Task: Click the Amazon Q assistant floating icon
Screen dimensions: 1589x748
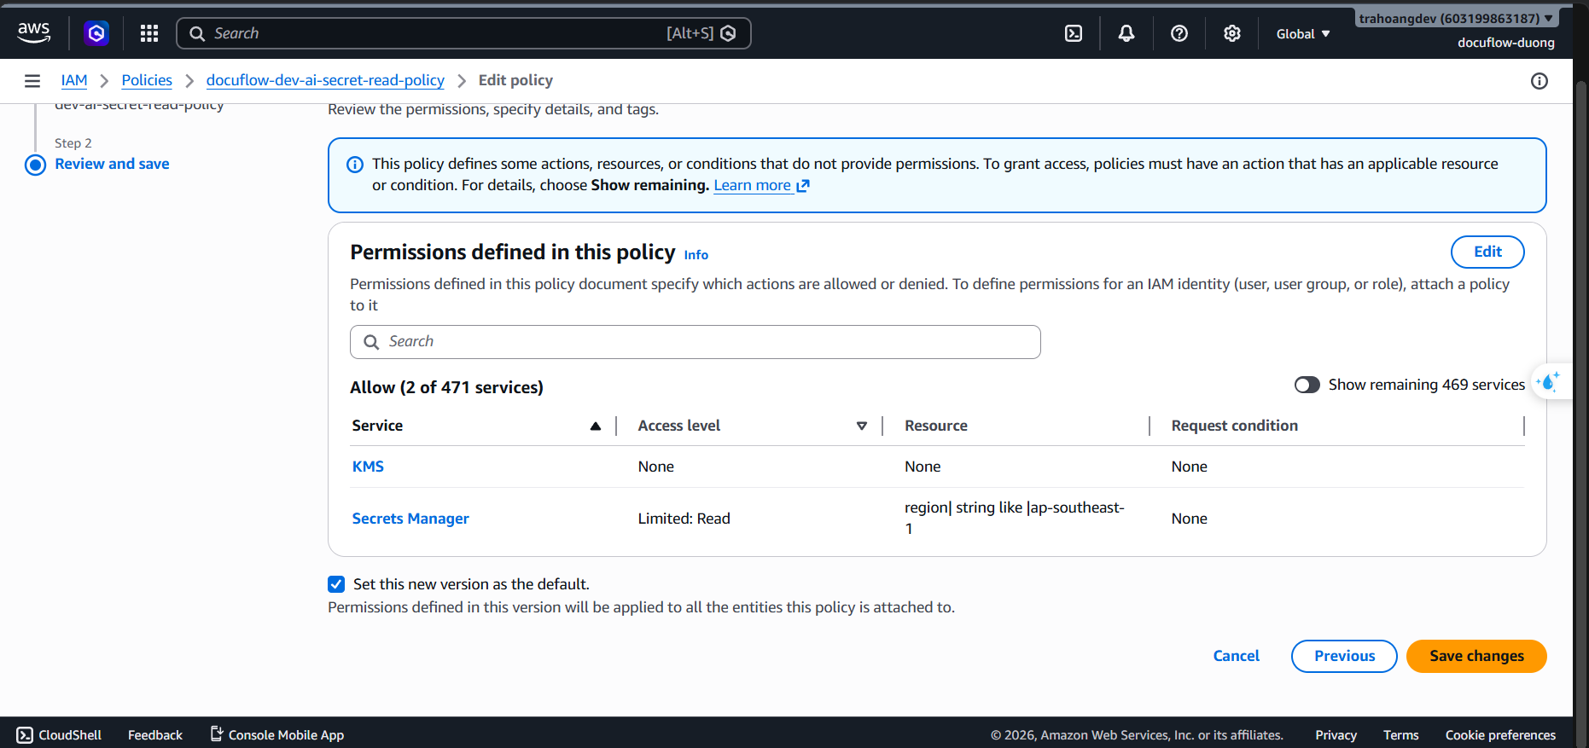Action: point(1549,382)
